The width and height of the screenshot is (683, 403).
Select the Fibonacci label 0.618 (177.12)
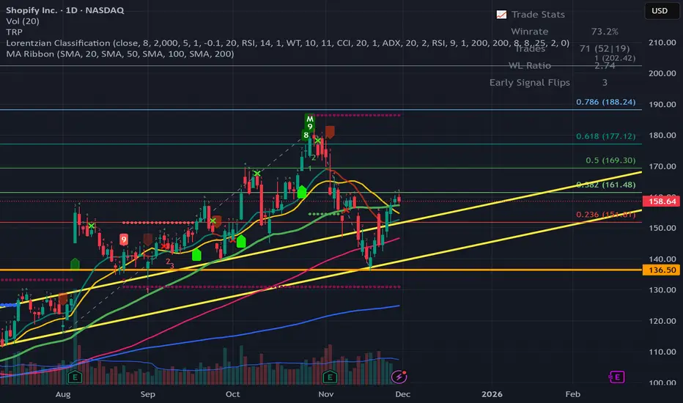click(605, 136)
